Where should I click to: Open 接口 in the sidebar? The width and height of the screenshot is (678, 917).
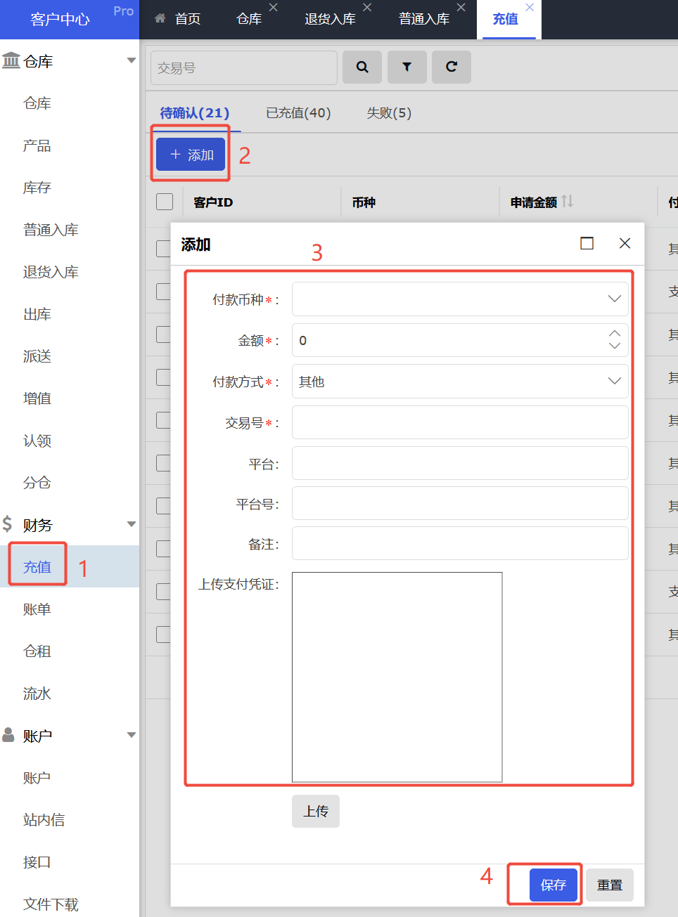37,862
